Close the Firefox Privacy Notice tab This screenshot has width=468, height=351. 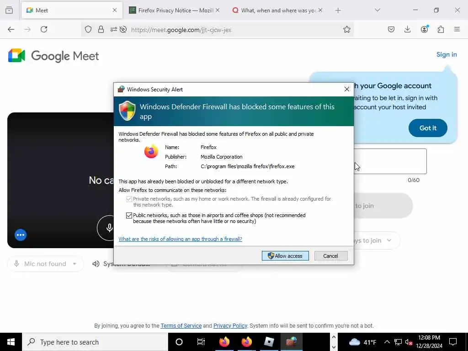pos(218,10)
